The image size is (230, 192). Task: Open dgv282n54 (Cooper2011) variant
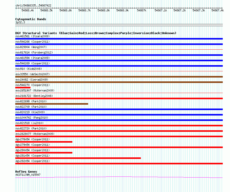click(x=33, y=161)
